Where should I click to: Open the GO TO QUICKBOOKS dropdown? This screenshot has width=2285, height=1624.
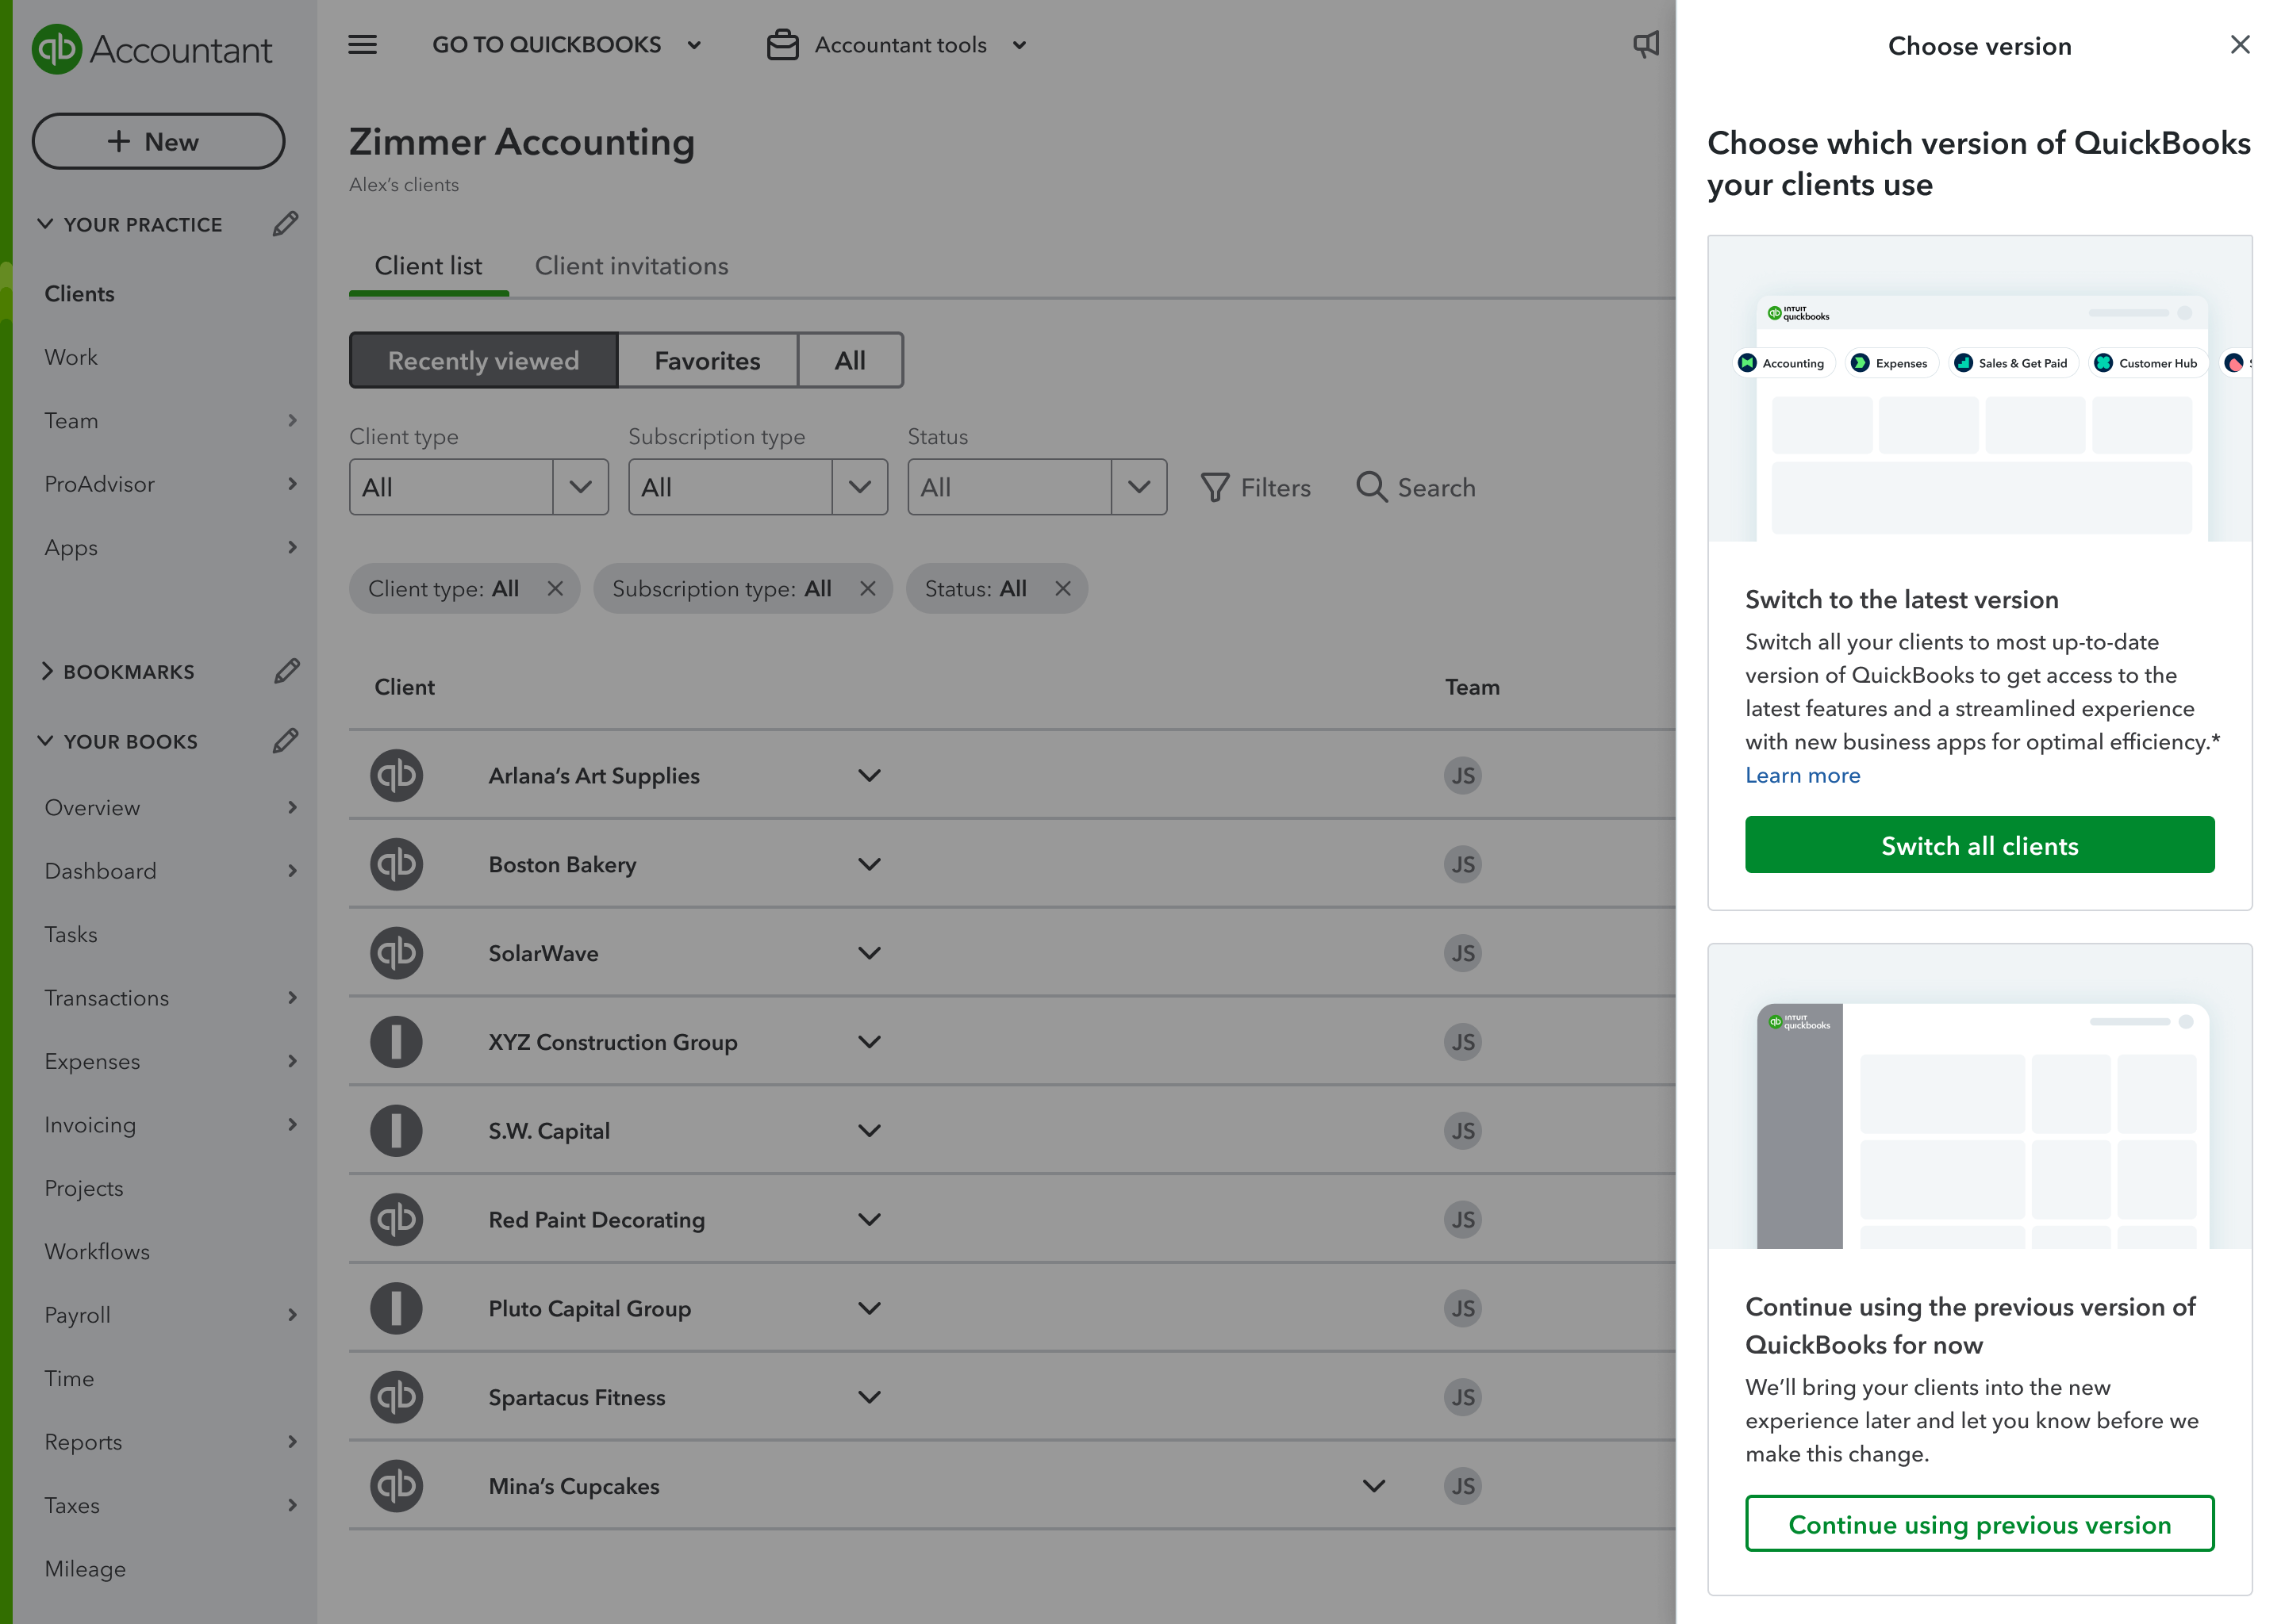tap(566, 45)
